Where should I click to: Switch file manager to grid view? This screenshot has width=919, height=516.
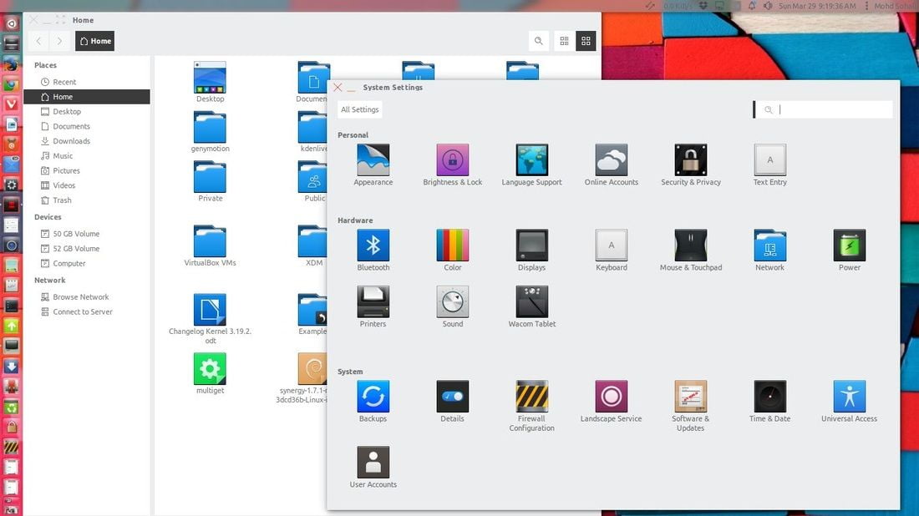(586, 41)
